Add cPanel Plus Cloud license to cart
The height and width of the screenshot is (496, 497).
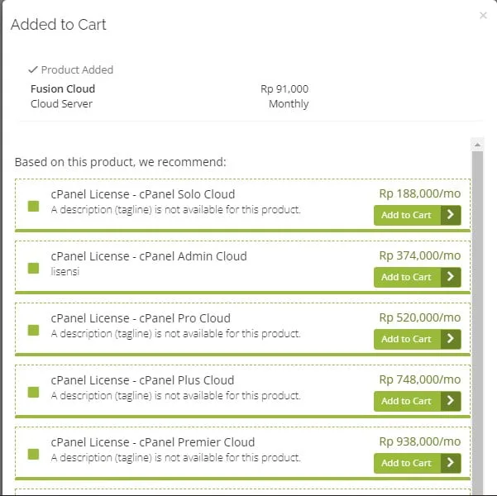point(417,401)
